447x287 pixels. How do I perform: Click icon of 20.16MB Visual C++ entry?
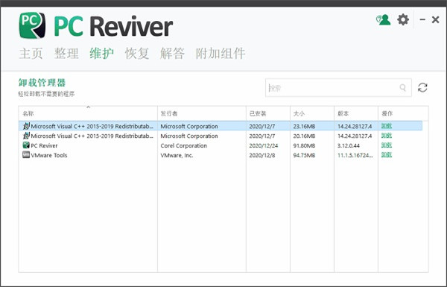click(x=26, y=136)
